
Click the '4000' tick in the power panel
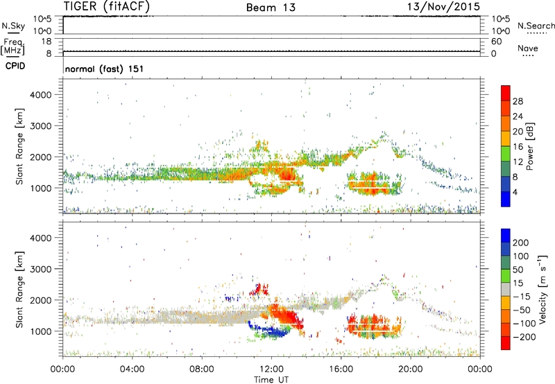pos(40,95)
